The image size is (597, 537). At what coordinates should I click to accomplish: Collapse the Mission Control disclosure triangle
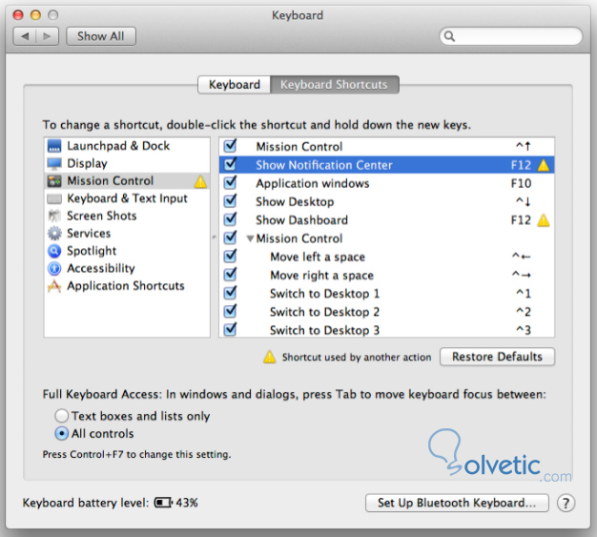click(250, 238)
